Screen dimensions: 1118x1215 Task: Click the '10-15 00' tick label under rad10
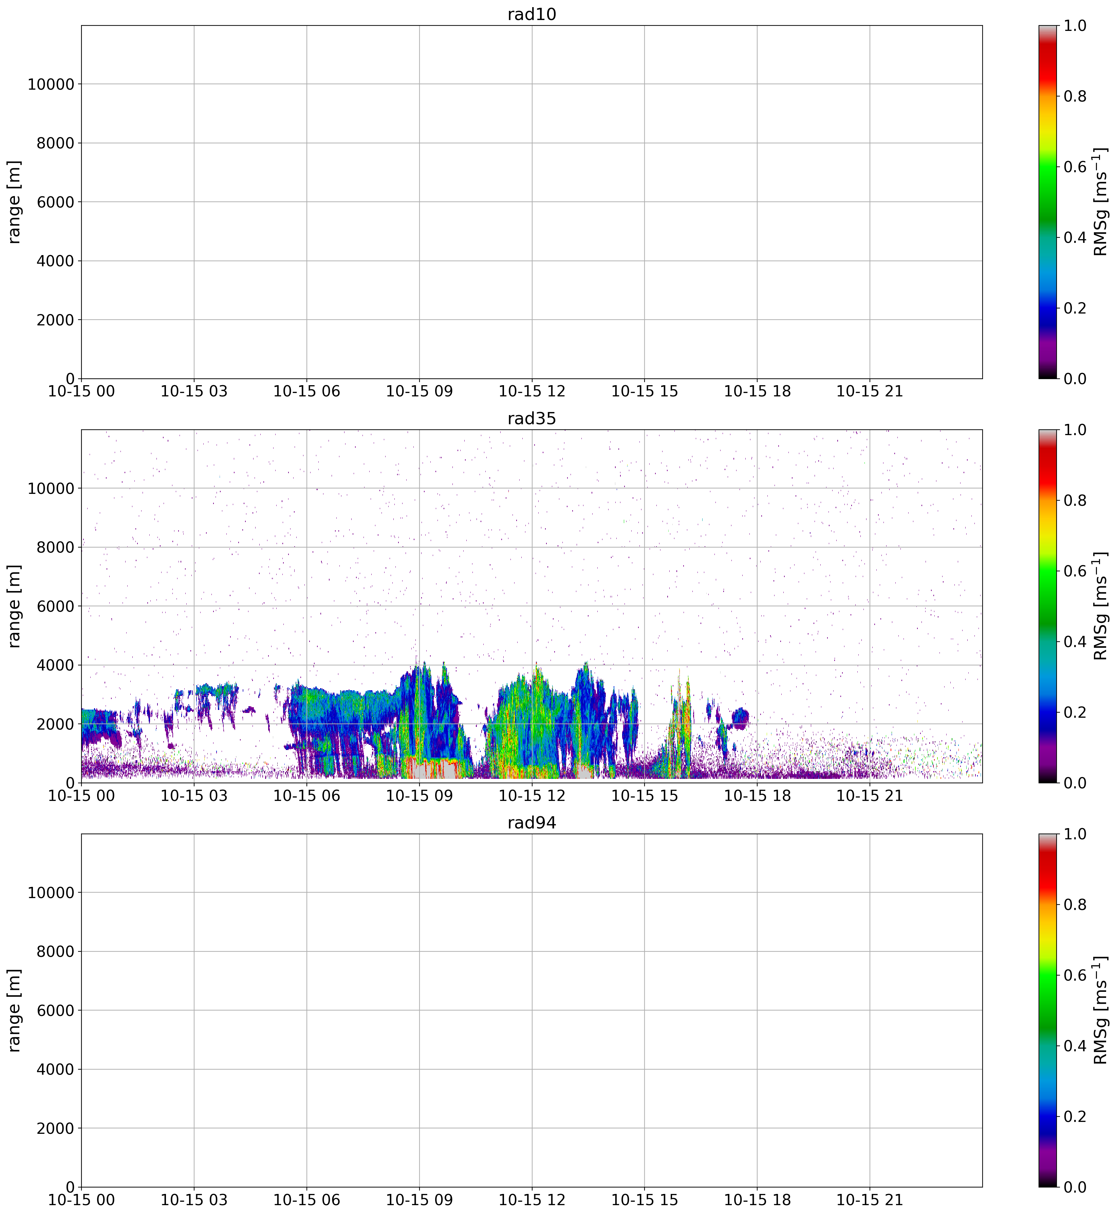81,392
